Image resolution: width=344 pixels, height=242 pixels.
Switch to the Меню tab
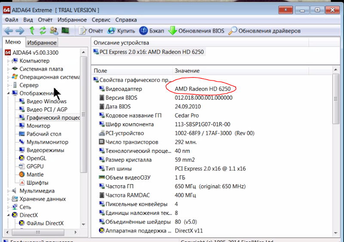[13, 42]
